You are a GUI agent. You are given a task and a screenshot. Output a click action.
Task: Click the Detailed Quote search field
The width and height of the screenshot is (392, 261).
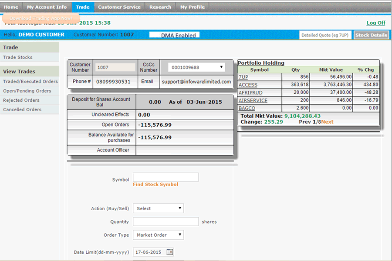click(x=325, y=35)
